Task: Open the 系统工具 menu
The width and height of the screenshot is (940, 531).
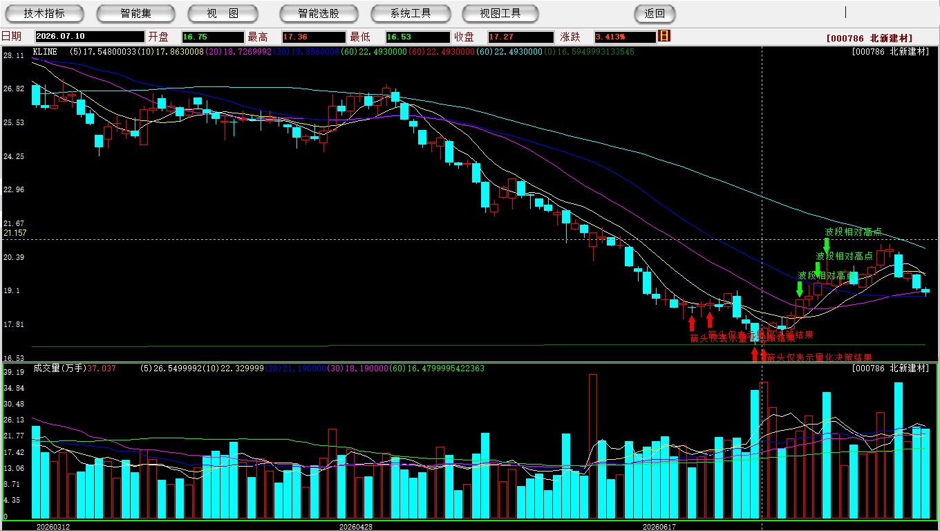Action: point(411,13)
